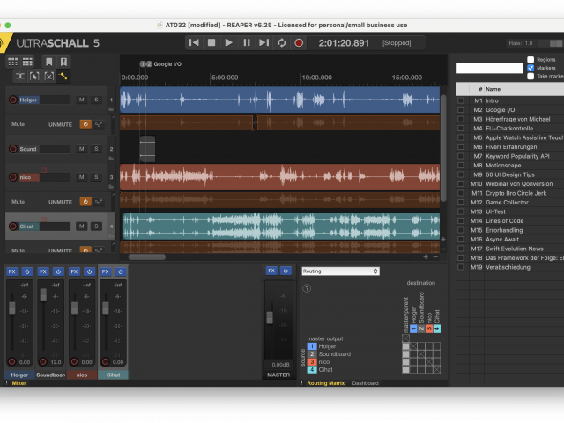Click the marker filter search field

[x=489, y=68]
